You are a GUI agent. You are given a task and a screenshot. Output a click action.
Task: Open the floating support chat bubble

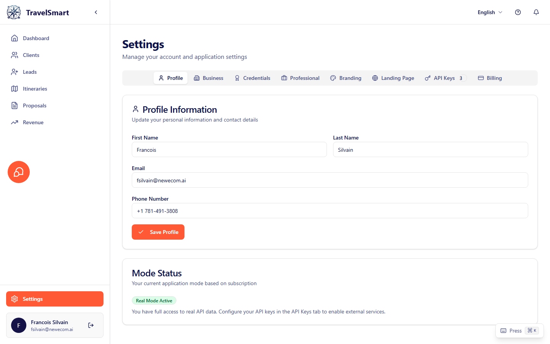[x=18, y=172]
